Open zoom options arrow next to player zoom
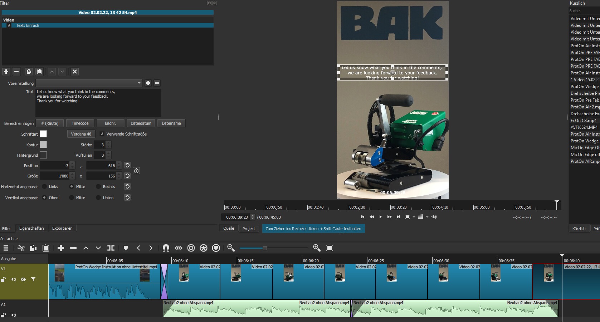 (x=414, y=217)
